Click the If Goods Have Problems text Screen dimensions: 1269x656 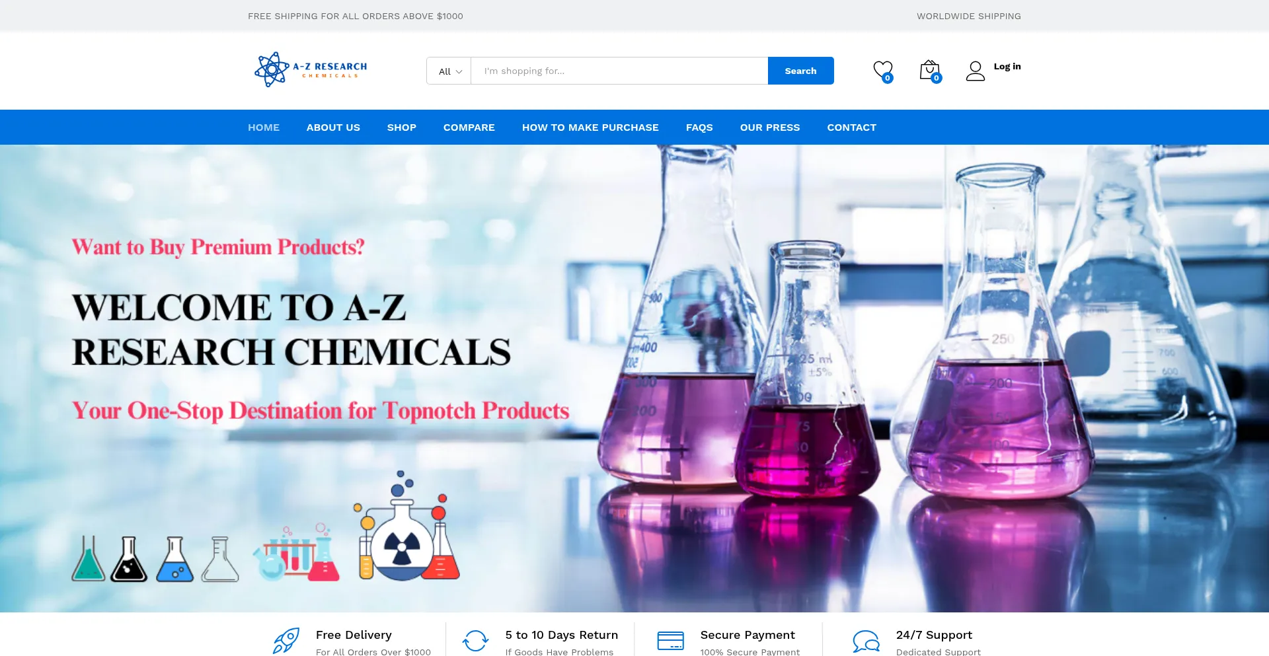(x=559, y=651)
